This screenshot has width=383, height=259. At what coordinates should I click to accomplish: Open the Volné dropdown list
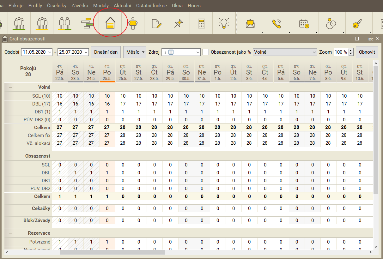[285, 52]
